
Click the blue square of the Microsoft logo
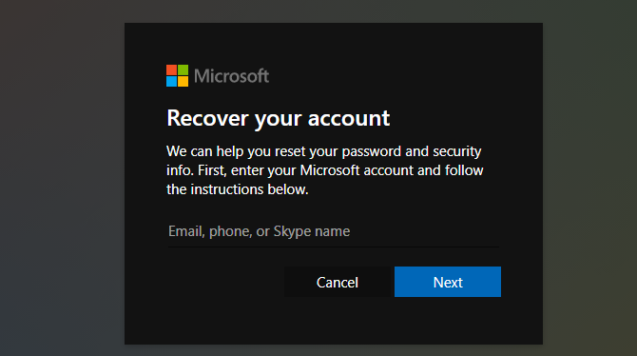(x=171, y=81)
